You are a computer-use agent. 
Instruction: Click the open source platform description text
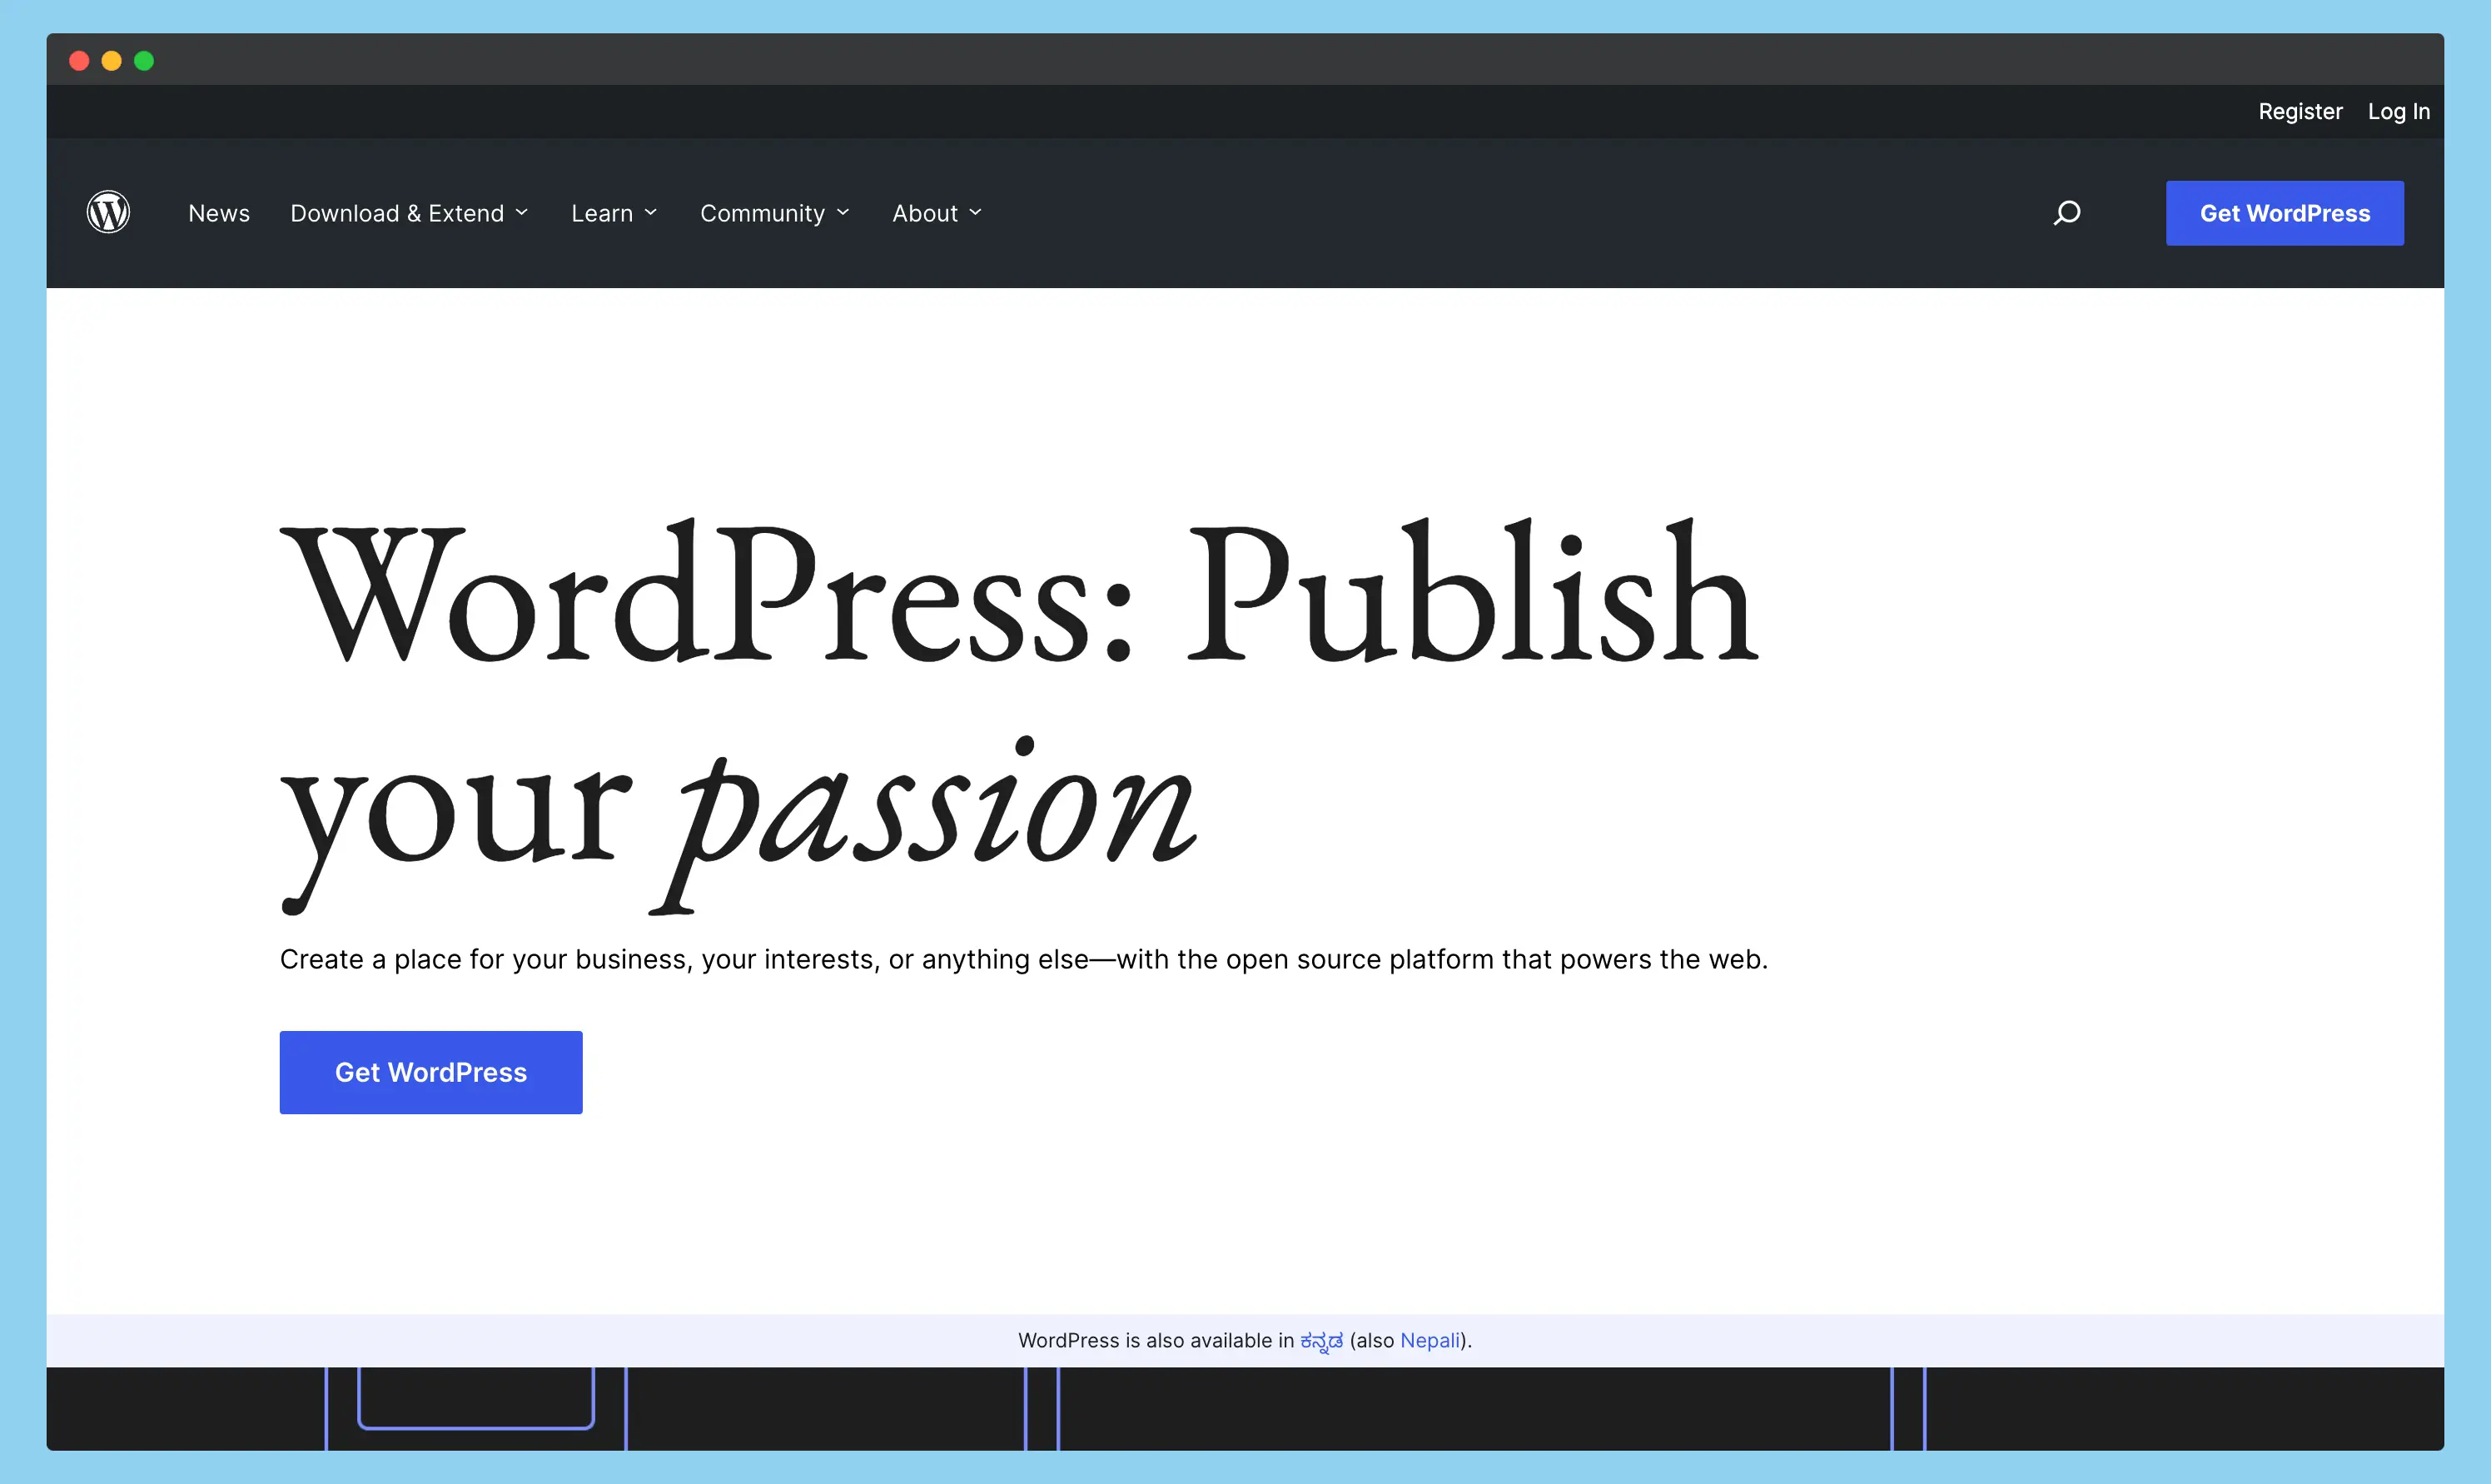(x=1023, y=958)
